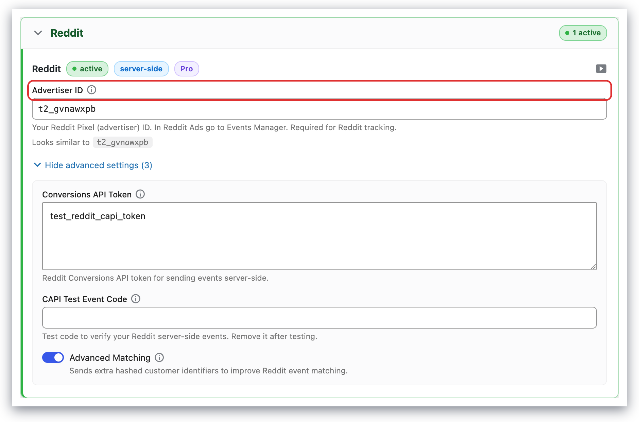Click the Advertiser ID field label
639x422 pixels.
57,90
